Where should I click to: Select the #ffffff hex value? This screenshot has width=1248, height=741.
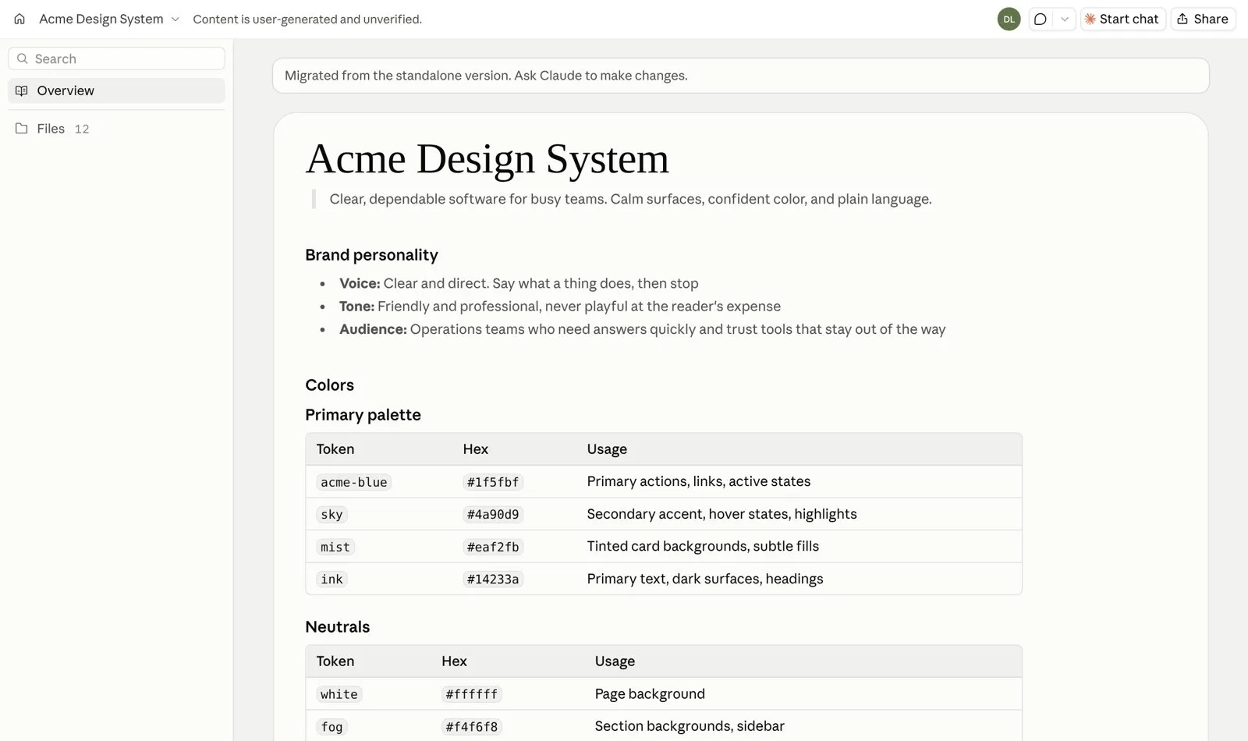(x=471, y=694)
